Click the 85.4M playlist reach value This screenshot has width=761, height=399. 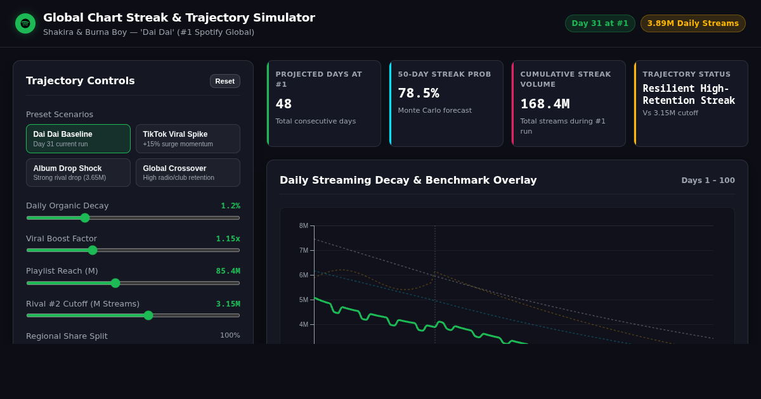(x=228, y=271)
